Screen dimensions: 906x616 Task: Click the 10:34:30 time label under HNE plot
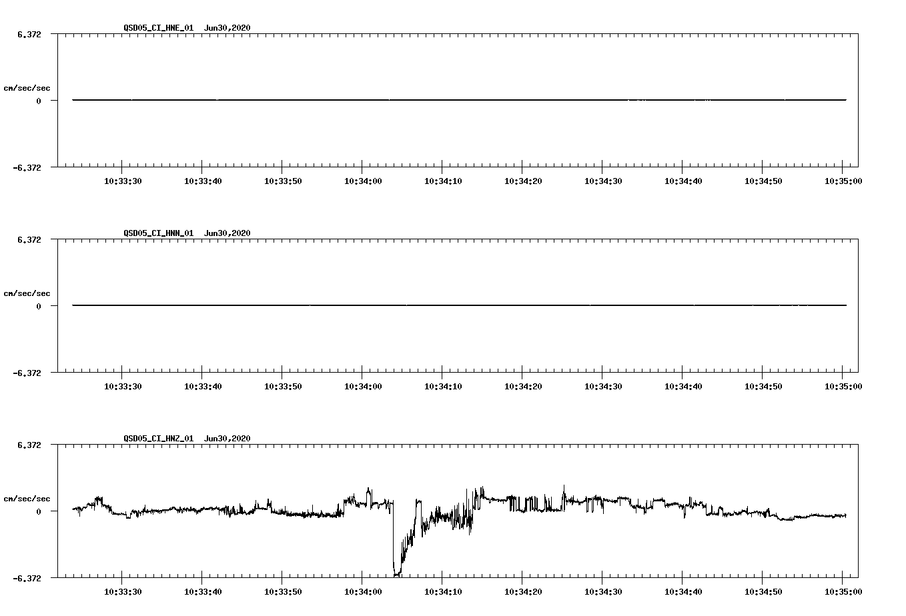(x=603, y=181)
